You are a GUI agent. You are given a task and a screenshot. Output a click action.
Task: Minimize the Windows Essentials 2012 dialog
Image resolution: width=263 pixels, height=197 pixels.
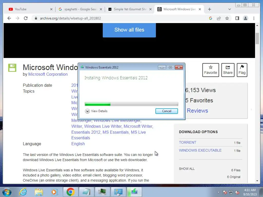point(162,67)
